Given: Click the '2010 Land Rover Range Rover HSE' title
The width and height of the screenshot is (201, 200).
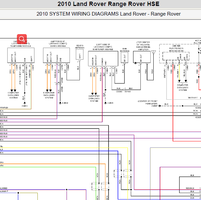Looking at the screenshot, I should click(x=108, y=4).
